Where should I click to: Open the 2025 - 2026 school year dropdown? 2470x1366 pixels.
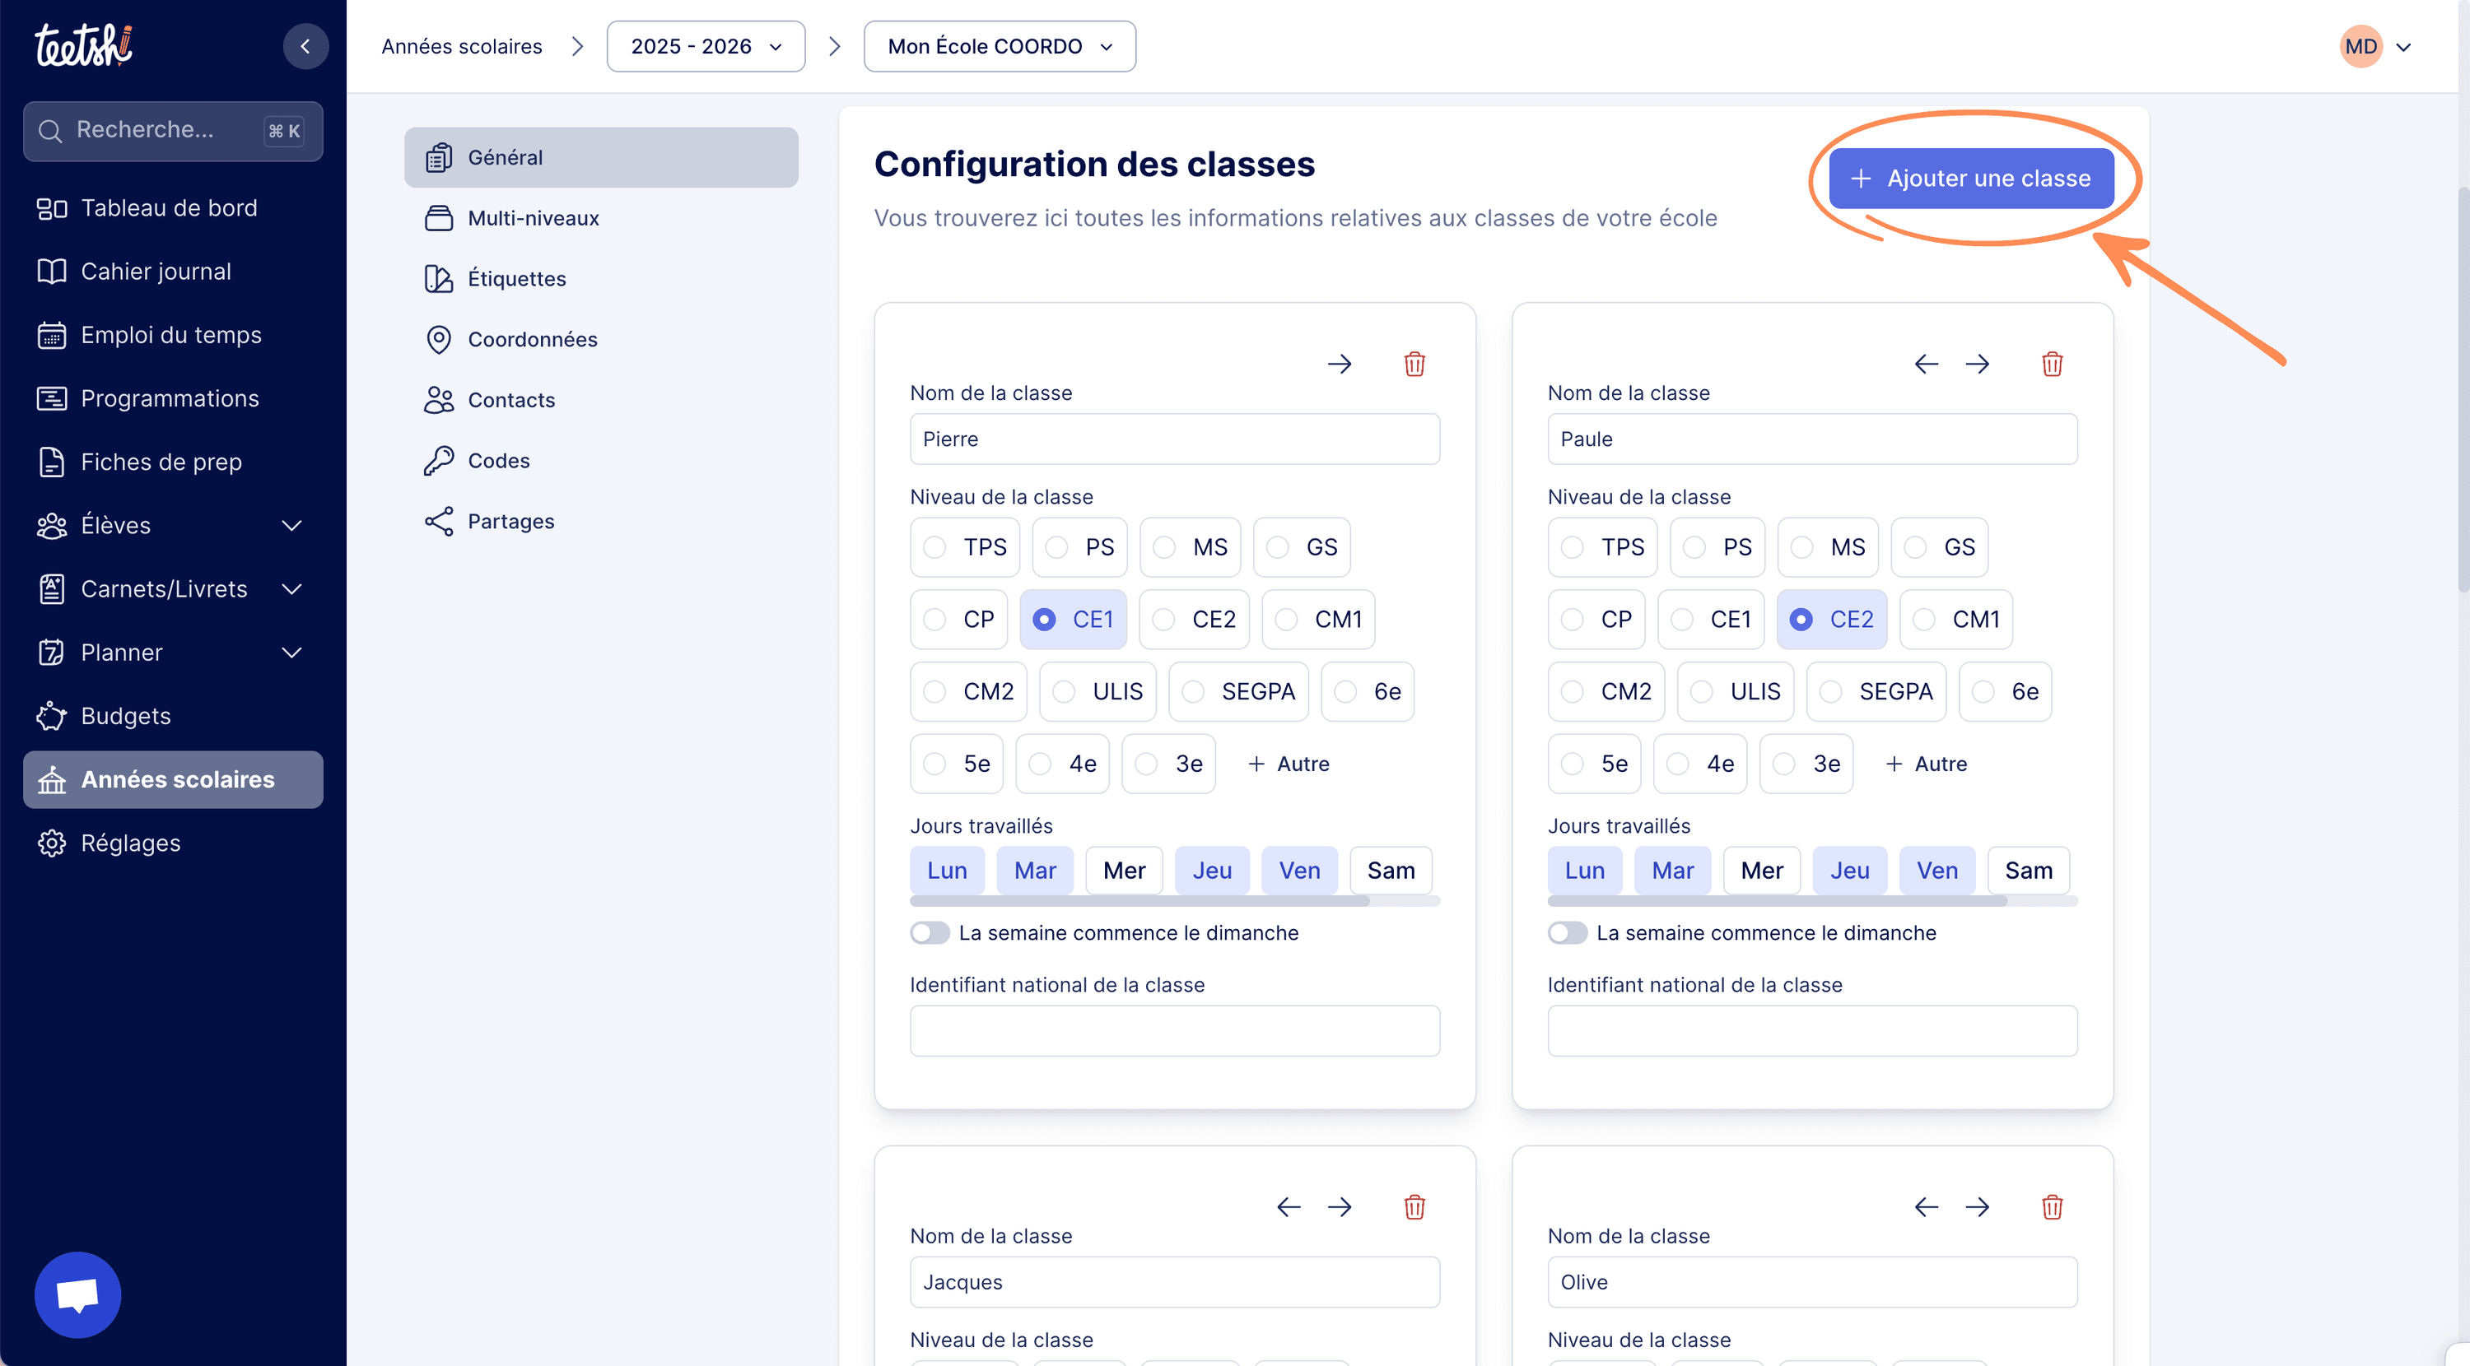706,46
